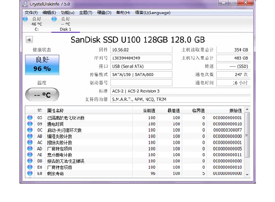Click the status orb for attribute AB
The width and height of the screenshot is (275, 202).
coord(30,136)
